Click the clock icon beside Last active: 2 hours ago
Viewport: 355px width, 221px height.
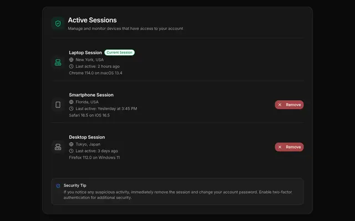click(71, 66)
